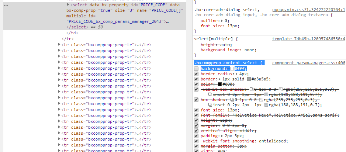Uncheck the margin-bottom property checkbox
346x152 pixels.
(196, 146)
